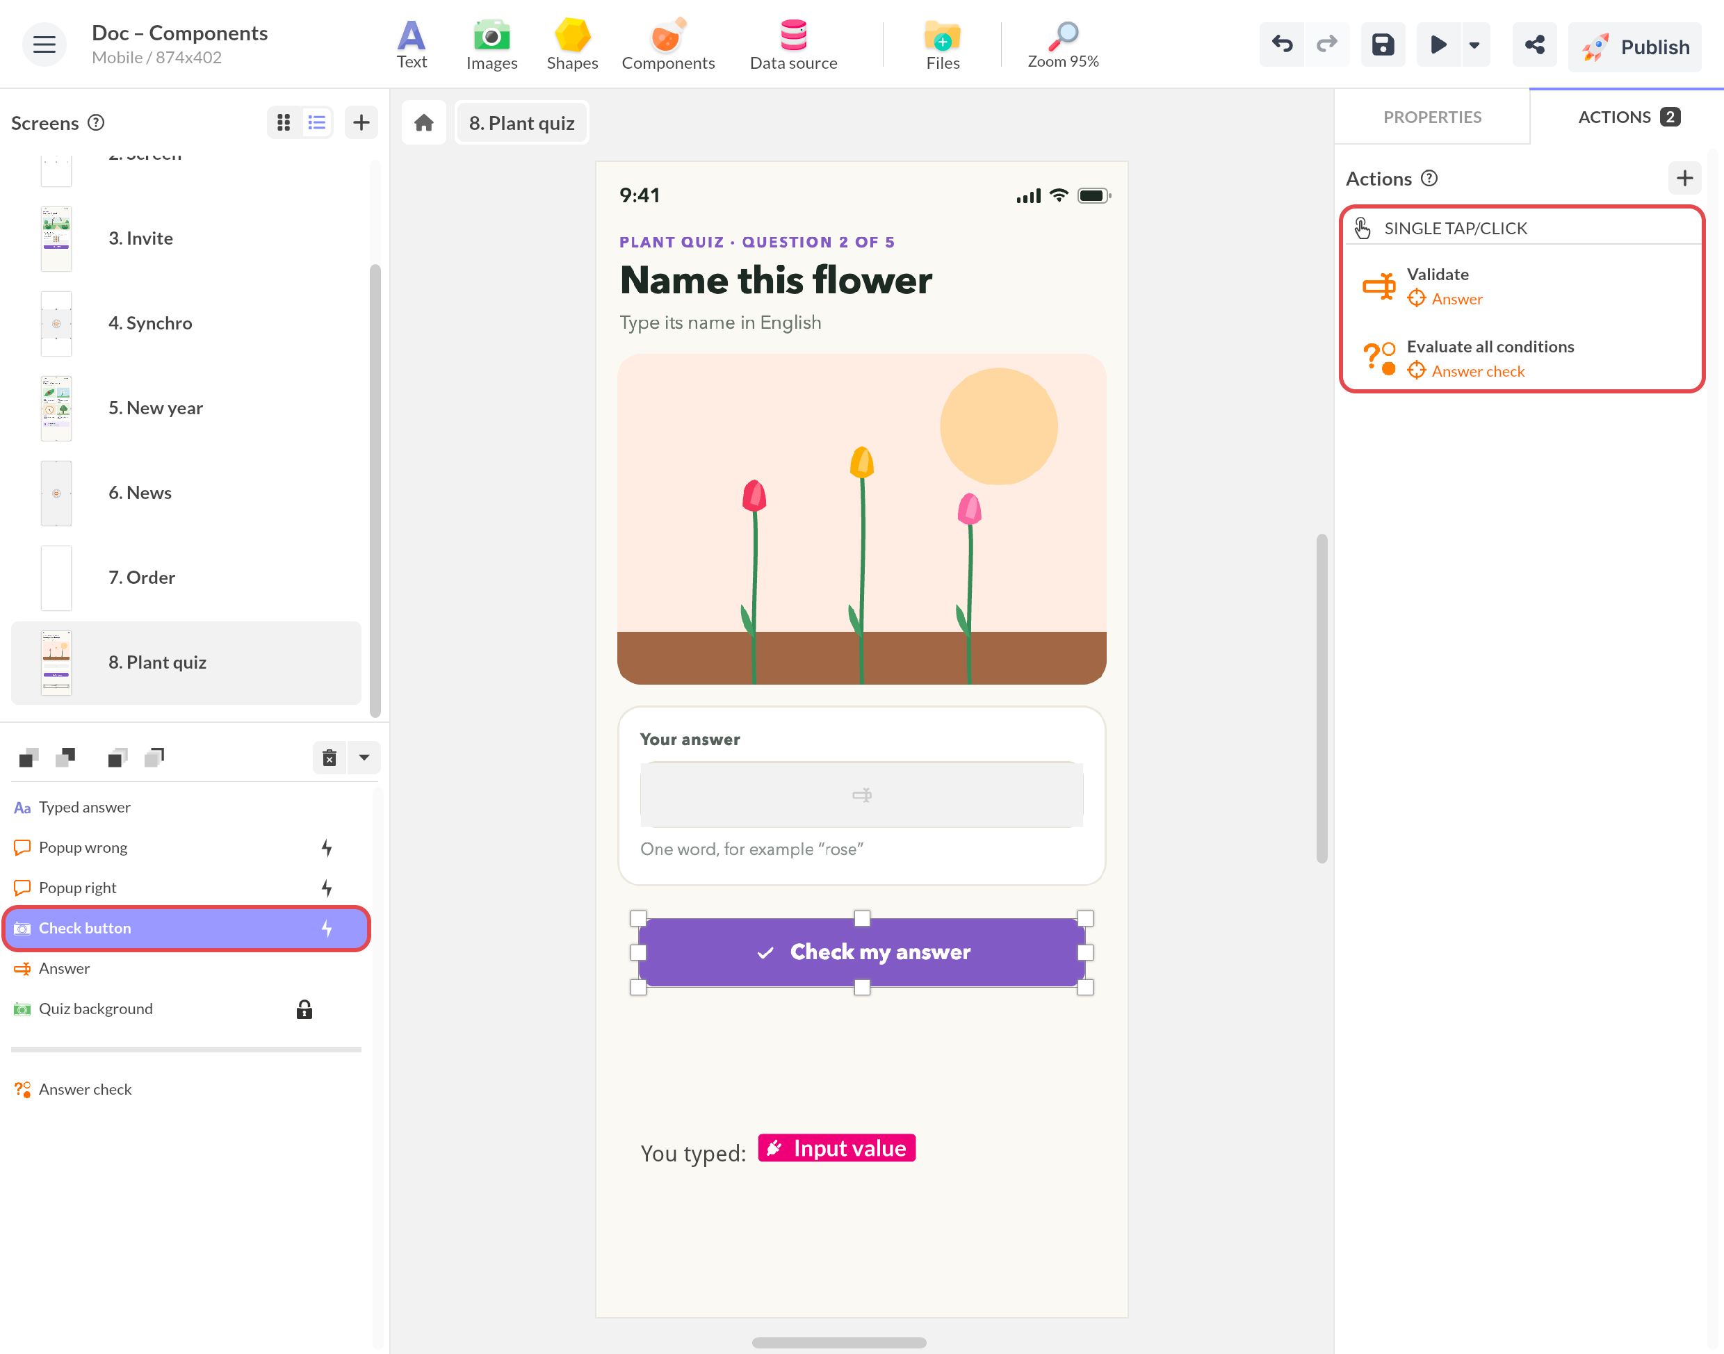The image size is (1724, 1354).
Task: Unlock the Quiz background layer
Action: click(x=304, y=1009)
